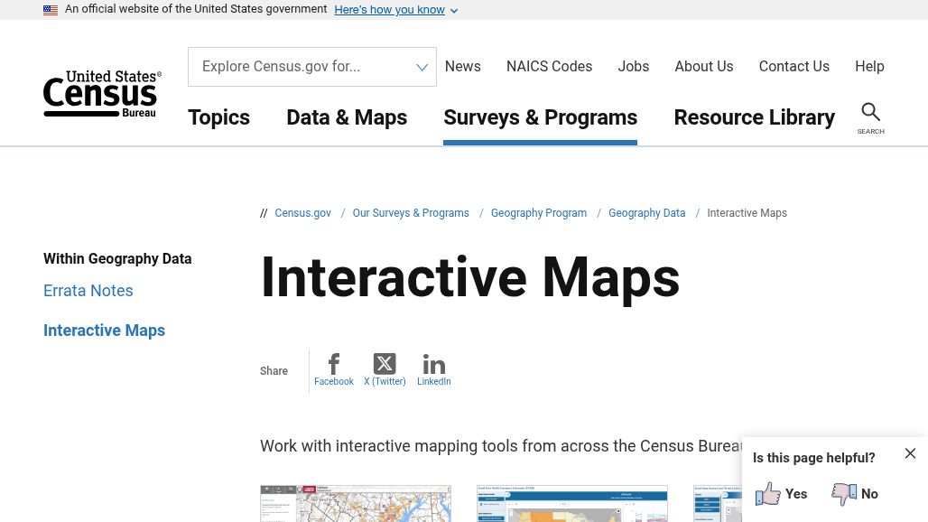Click the Resource Library nav item
The image size is (928, 522).
click(754, 117)
